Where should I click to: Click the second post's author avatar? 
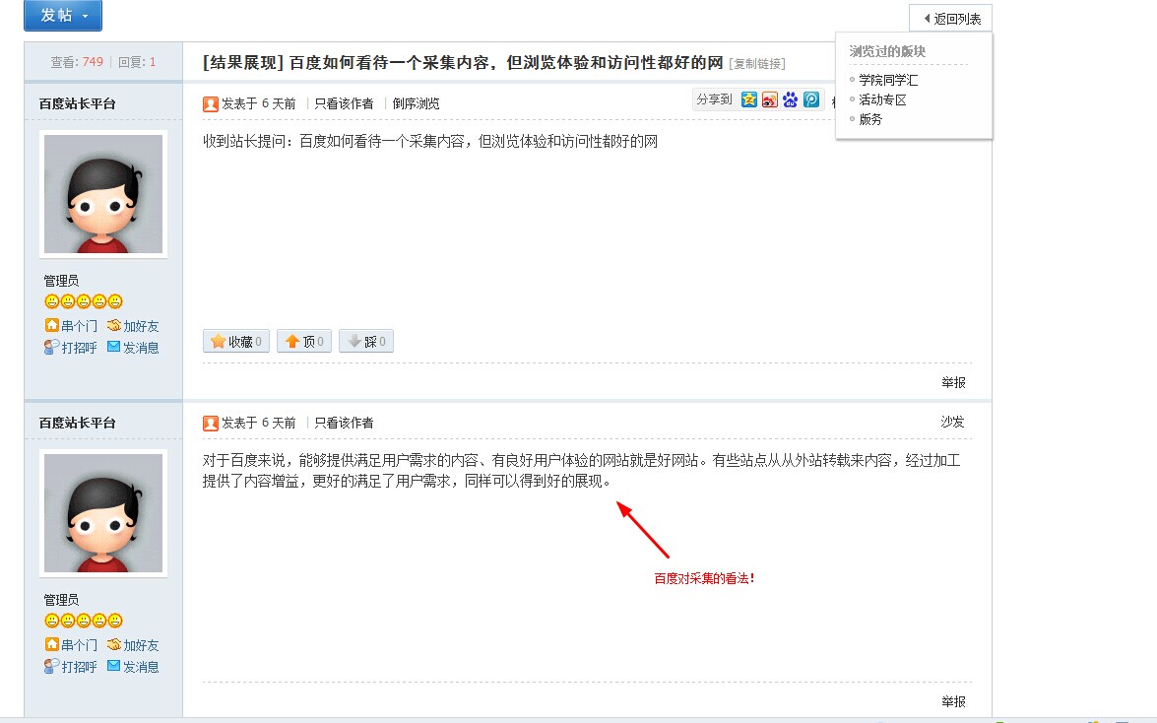click(103, 513)
